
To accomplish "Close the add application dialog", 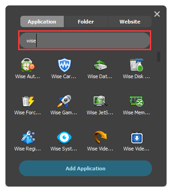I will [157, 14].
